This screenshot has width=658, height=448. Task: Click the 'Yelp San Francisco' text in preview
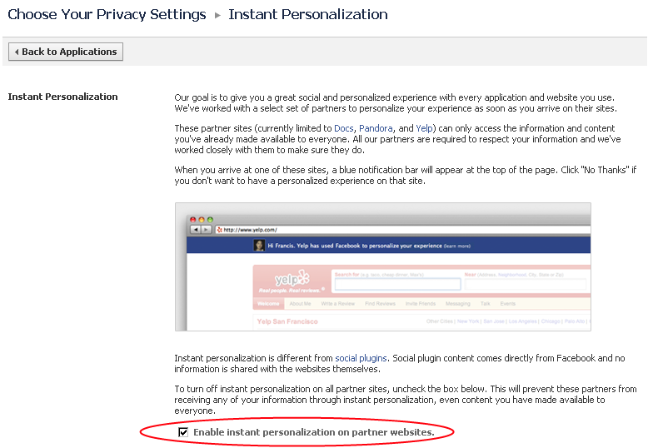coord(287,321)
